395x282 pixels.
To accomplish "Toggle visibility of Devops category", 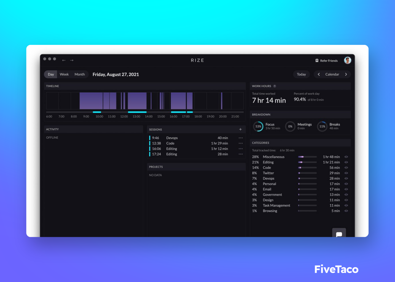I will coord(346,178).
